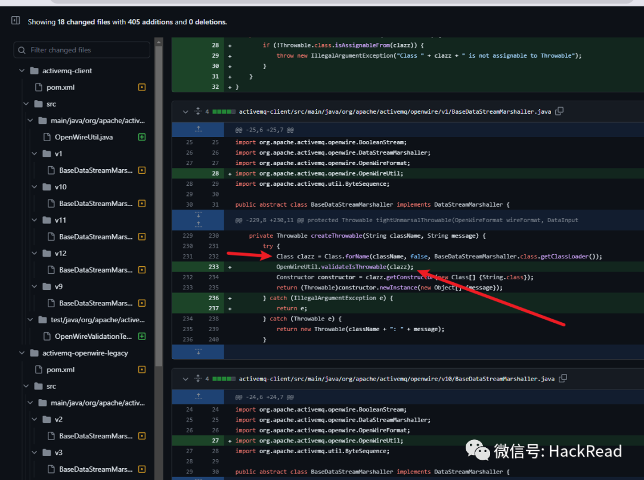The image size is (644, 480).
Task: Expand down below line 240 of v1 diff
Action: point(199,352)
